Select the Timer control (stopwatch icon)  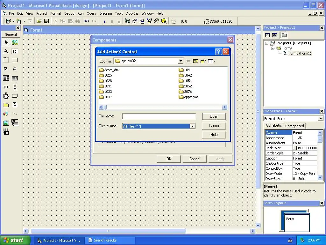tap(6, 96)
